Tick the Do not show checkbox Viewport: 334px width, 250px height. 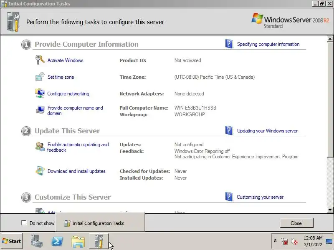tap(24, 222)
